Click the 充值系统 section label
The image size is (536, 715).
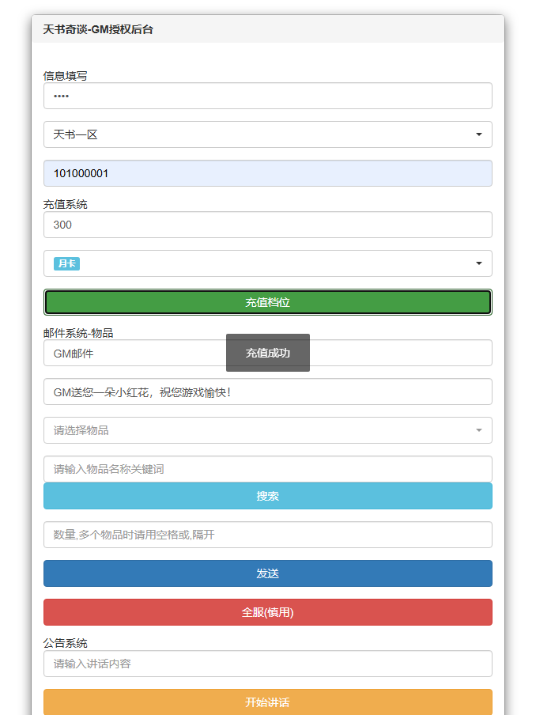point(65,205)
